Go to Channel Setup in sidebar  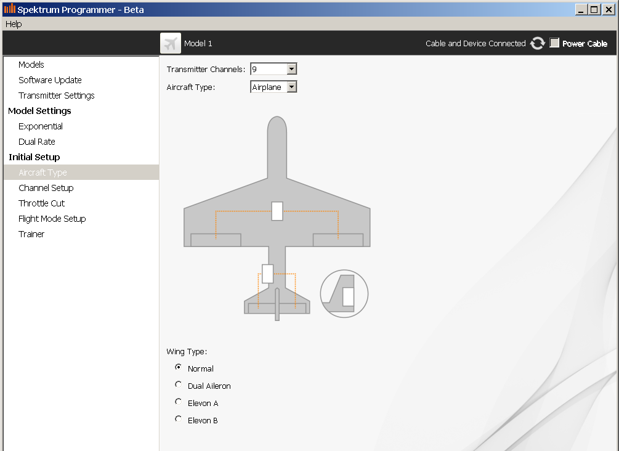click(x=46, y=188)
